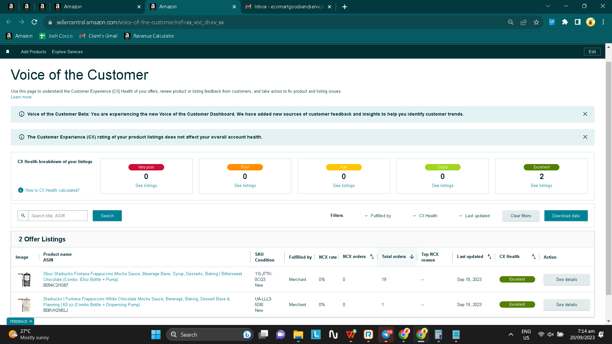Click the Search button for listings
This screenshot has height=344, width=612.
coord(107,216)
